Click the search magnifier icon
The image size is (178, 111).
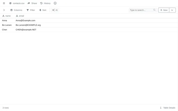(x=154, y=10)
